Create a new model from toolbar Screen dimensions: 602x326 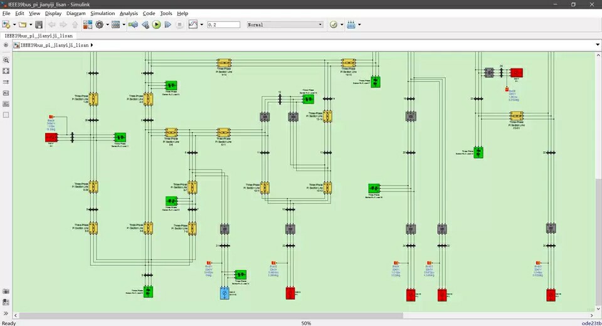pos(6,24)
